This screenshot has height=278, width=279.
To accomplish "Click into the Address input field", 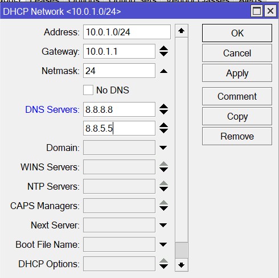I will pyautogui.click(x=127, y=32).
